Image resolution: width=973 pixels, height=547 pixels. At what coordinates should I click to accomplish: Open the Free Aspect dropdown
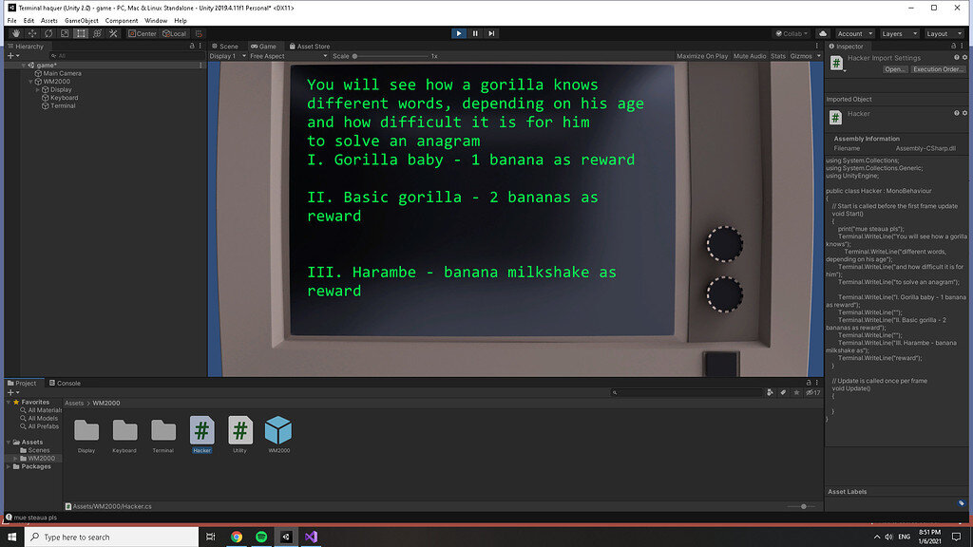click(x=289, y=56)
